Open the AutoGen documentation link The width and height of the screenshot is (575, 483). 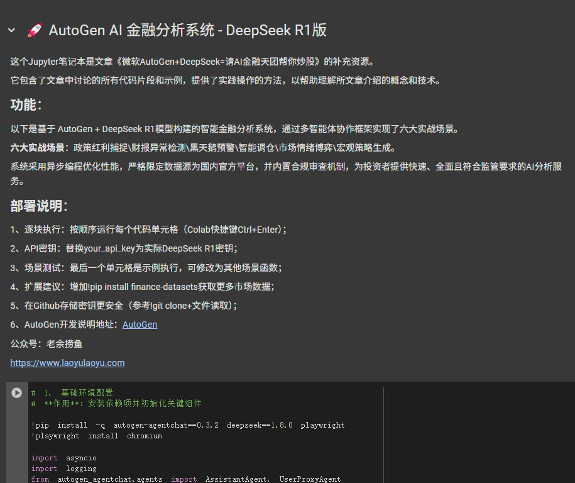pos(140,325)
